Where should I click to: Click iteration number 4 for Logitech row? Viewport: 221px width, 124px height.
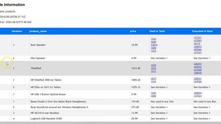(x=14, y=118)
